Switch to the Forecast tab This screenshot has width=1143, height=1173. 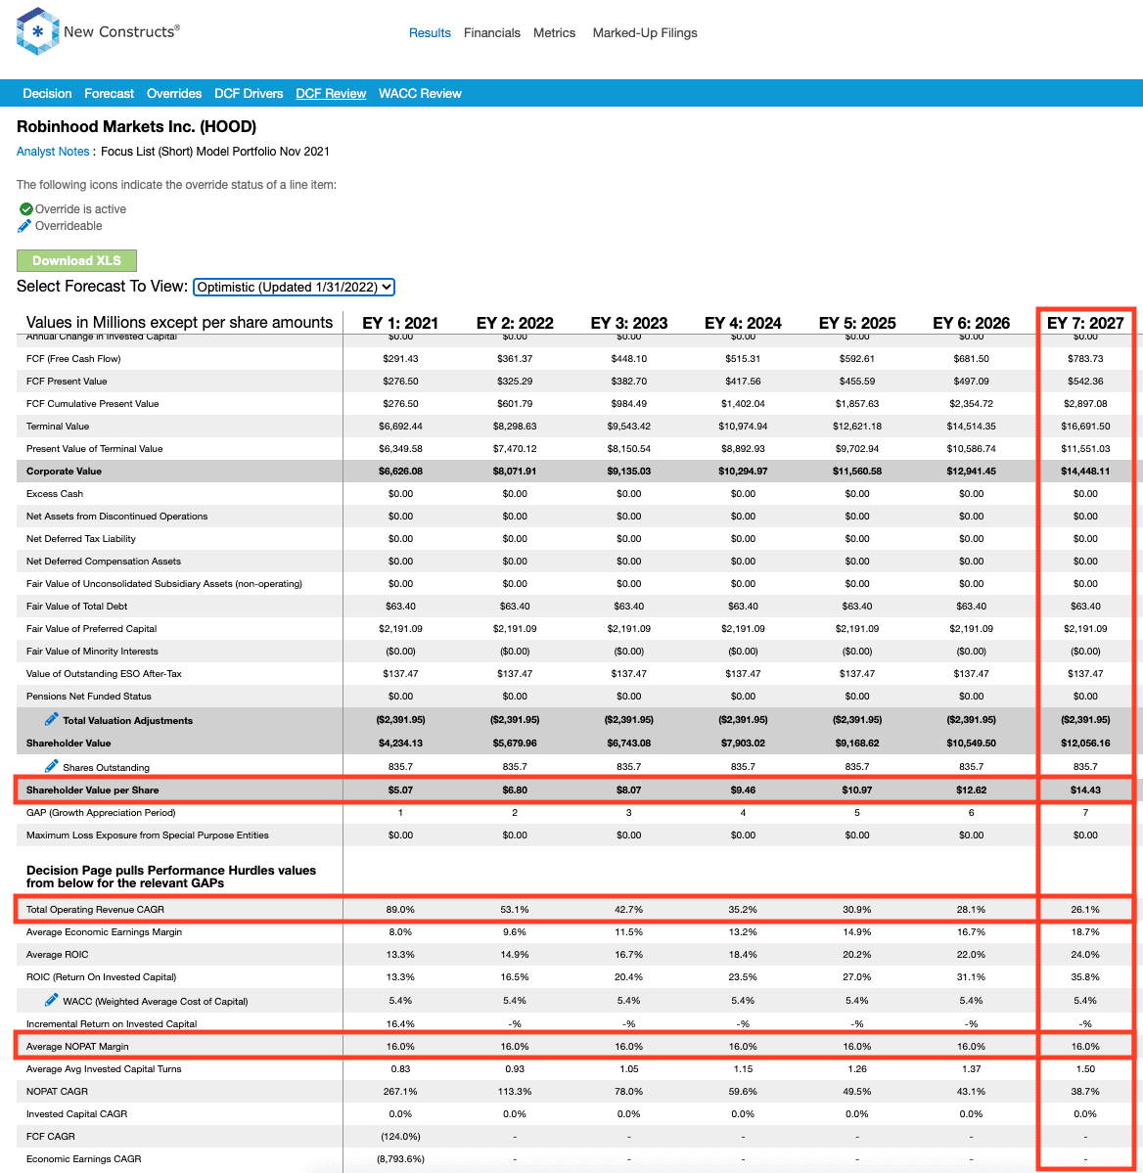(110, 94)
